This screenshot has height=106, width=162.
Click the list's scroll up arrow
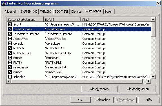click(x=153, y=19)
